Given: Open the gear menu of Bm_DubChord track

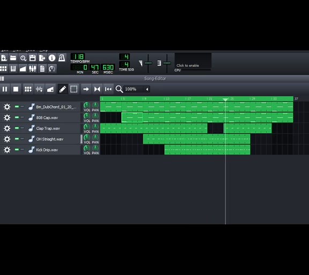Looking at the screenshot, I should tap(7, 107).
